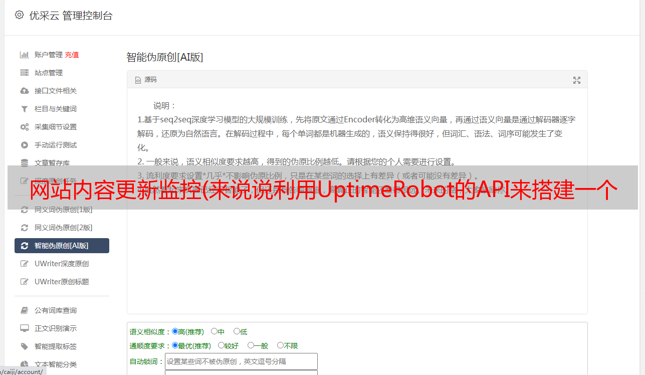The image size is (645, 375).
Task: Click the 站点管理 server icon
Action: point(24,73)
